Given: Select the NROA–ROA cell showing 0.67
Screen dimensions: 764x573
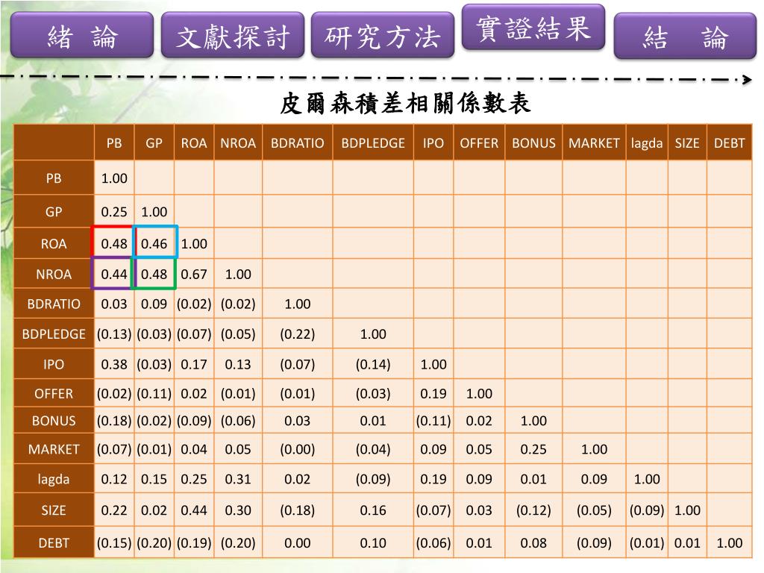Looking at the screenshot, I should [x=194, y=274].
